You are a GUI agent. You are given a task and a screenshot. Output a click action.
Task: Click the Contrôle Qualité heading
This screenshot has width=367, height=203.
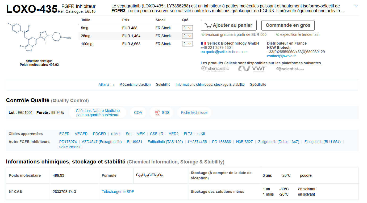click(28, 100)
